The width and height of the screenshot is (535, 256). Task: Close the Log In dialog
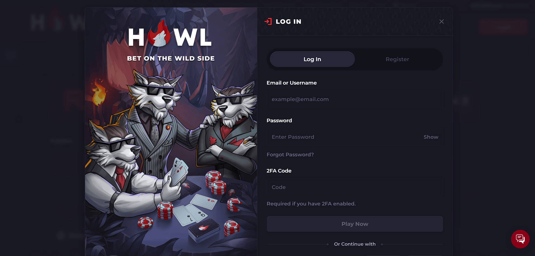pyautogui.click(x=441, y=21)
